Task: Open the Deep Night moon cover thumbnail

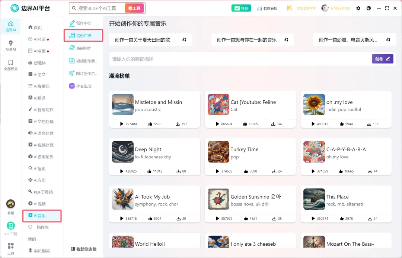Action: click(123, 152)
